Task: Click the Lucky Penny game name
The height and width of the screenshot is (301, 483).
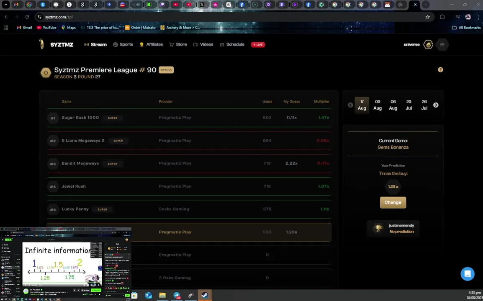Action: [x=75, y=209]
